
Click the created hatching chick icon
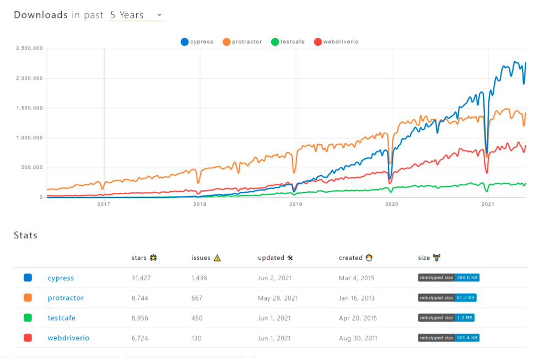tap(369, 258)
